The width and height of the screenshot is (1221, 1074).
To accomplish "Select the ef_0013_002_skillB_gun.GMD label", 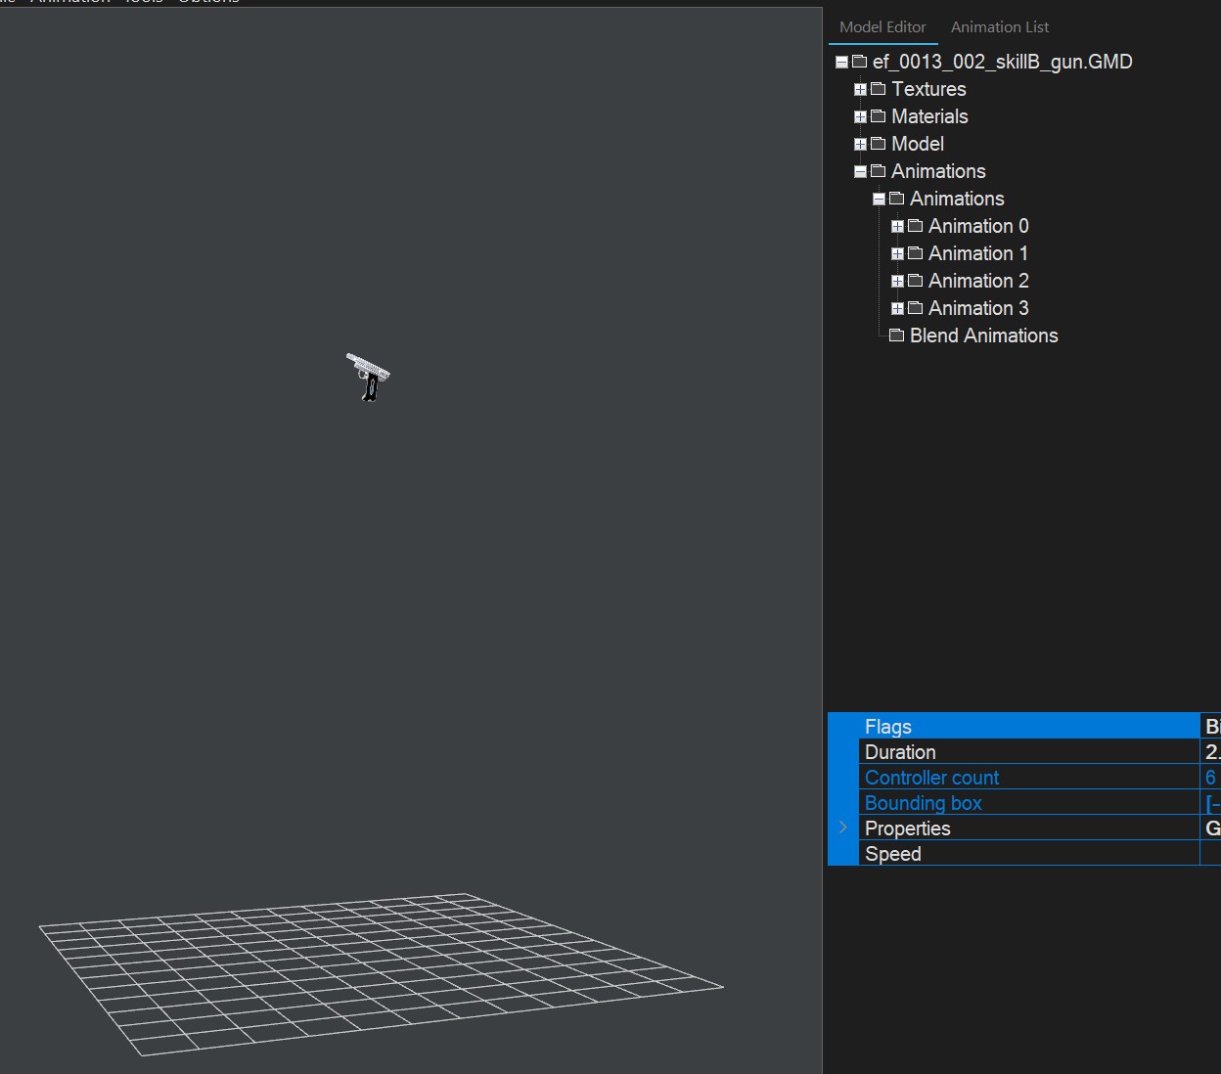I will point(1003,62).
